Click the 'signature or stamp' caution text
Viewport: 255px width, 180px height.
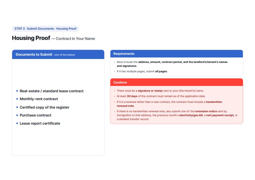[x=150, y=91]
